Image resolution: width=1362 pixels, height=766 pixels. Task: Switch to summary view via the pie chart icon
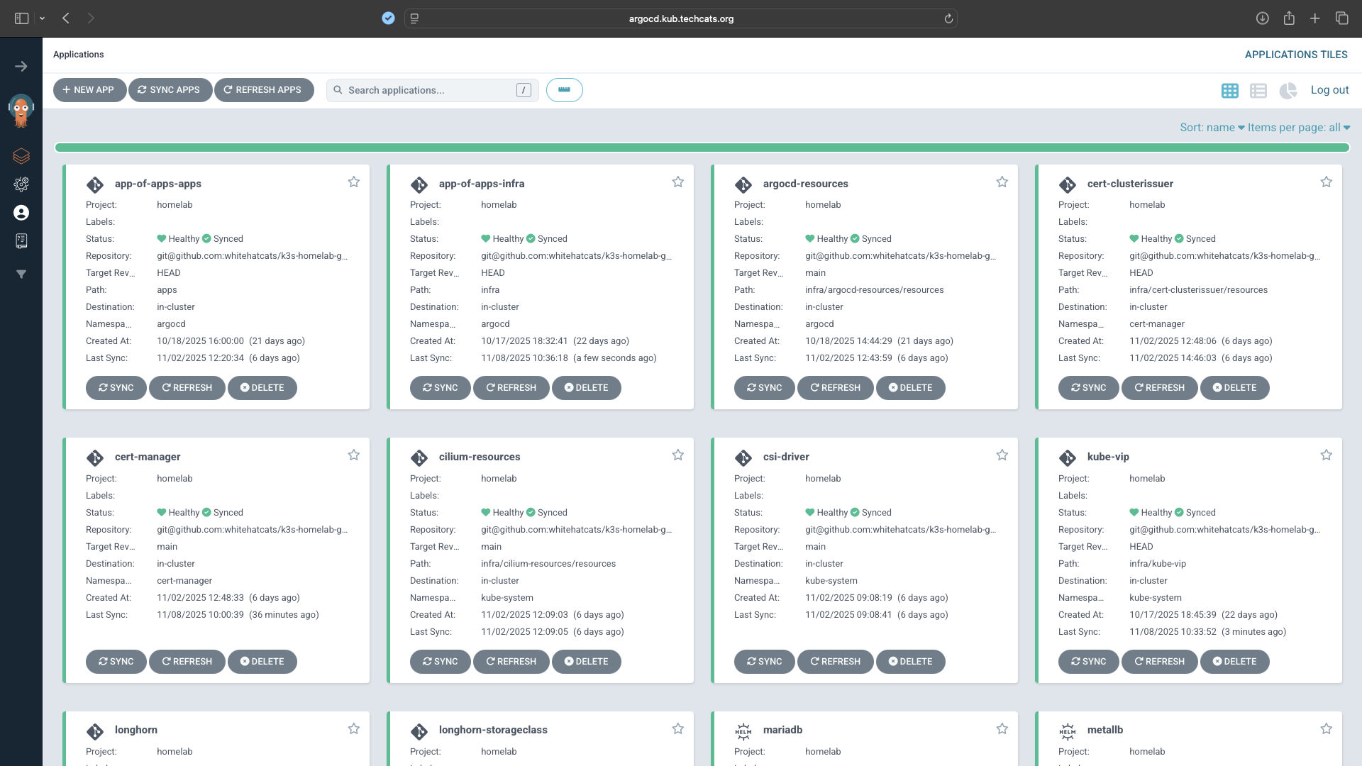[x=1288, y=91]
